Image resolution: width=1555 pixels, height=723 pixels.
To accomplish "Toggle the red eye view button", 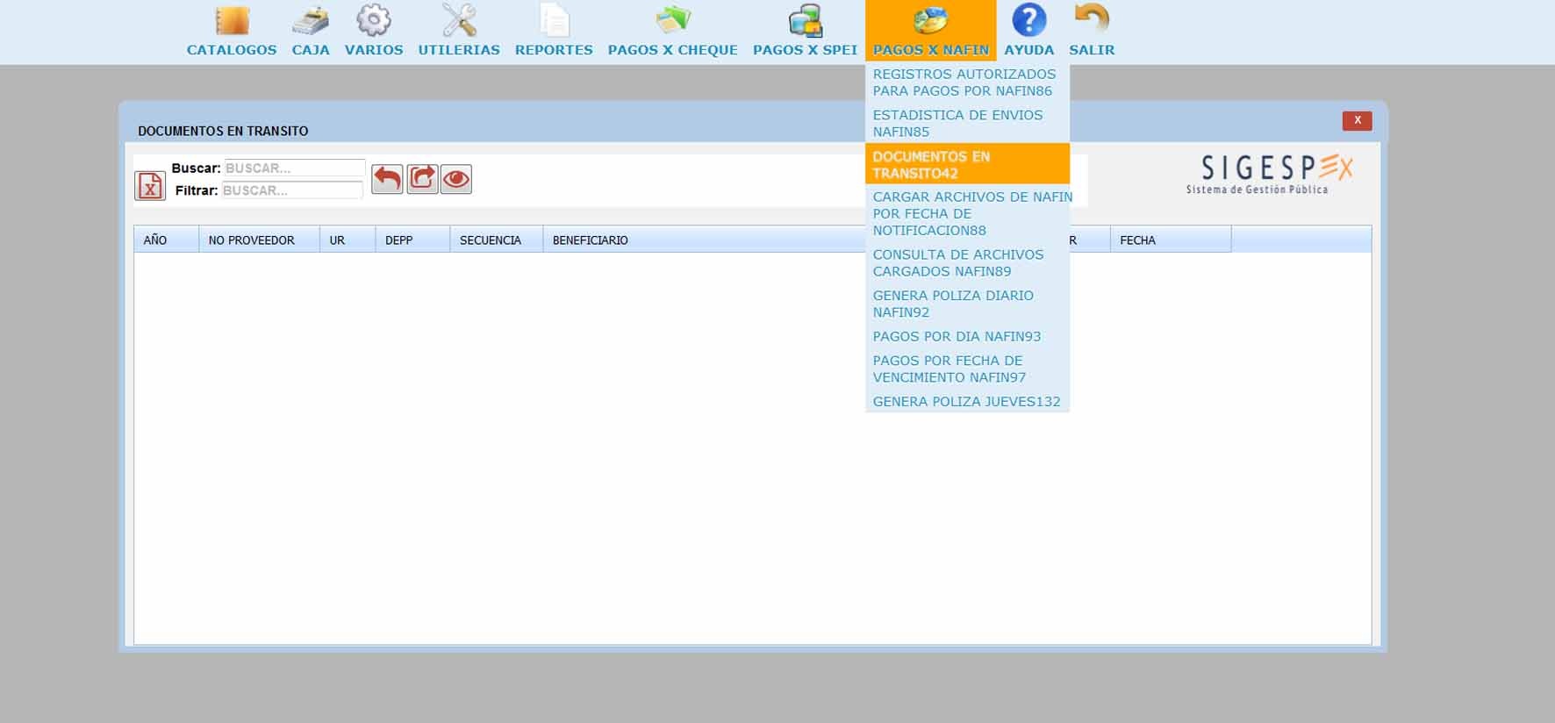I will 455,179.
